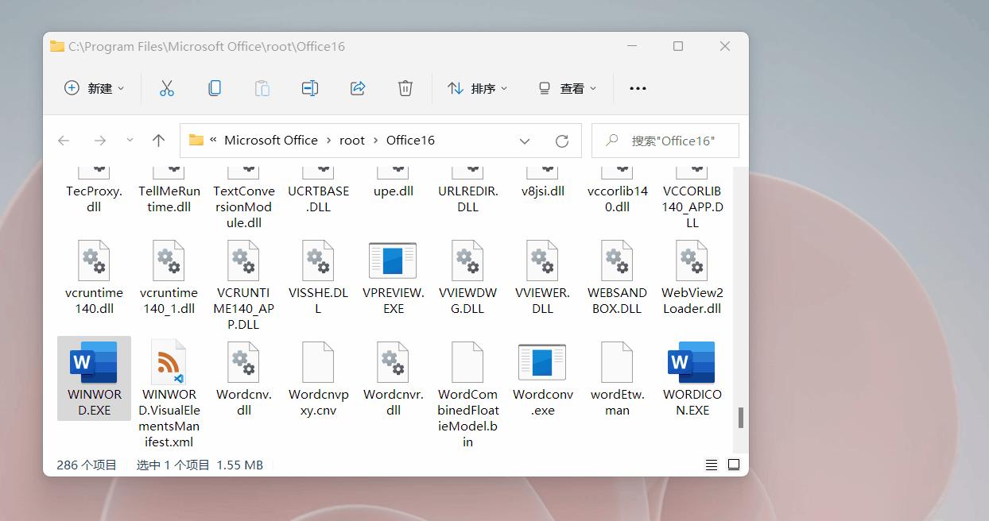
Task: Navigate to root via the breadcrumb
Action: (351, 140)
